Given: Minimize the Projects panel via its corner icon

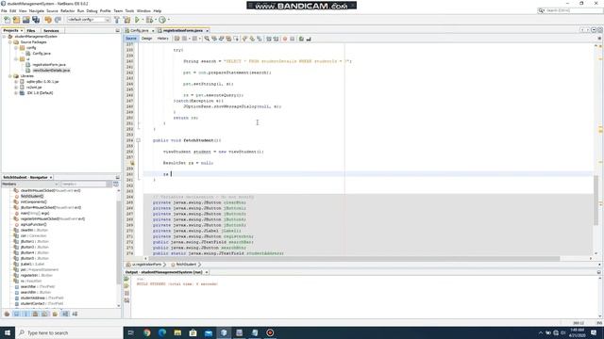Looking at the screenshot, I should [117, 30].
